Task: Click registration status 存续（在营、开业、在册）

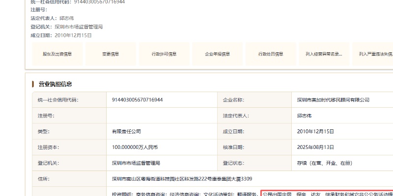Action: coord(325,163)
